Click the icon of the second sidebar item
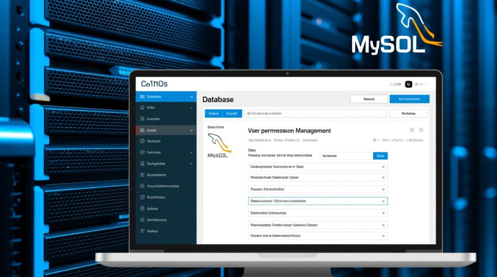This screenshot has width=497, height=277. click(142, 108)
